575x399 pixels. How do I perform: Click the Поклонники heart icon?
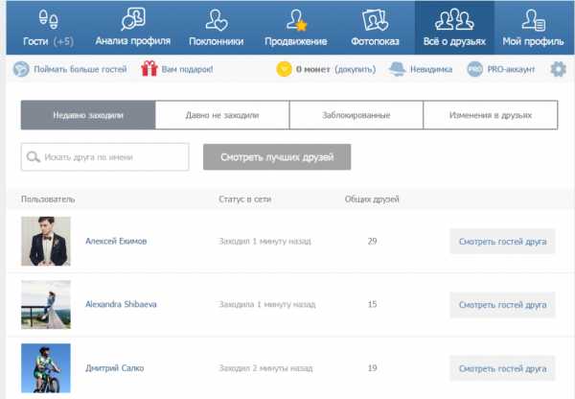pyautogui.click(x=215, y=19)
